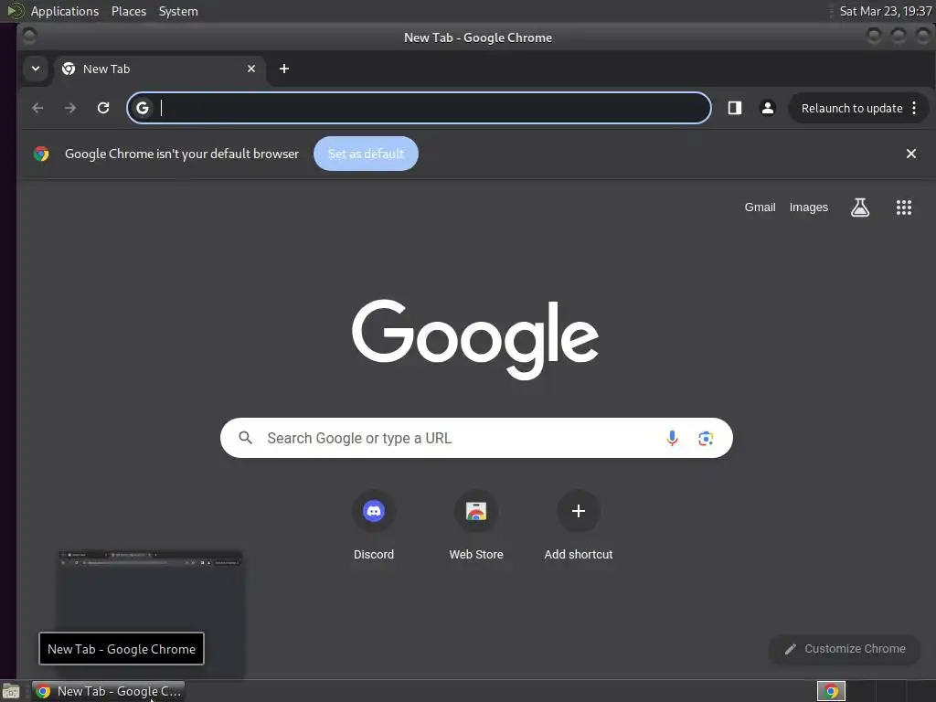Viewport: 936px width, 702px height.
Task: Focus the address bar field
Action: point(419,108)
